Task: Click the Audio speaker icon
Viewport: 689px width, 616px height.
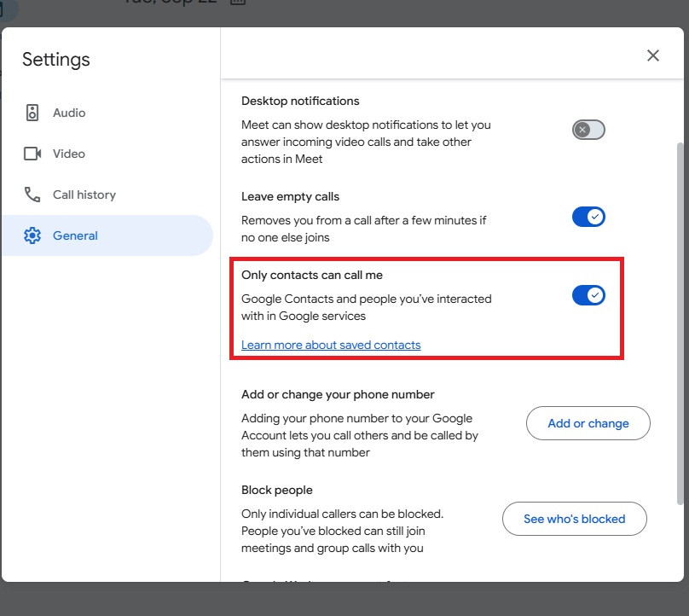Action: [x=32, y=113]
